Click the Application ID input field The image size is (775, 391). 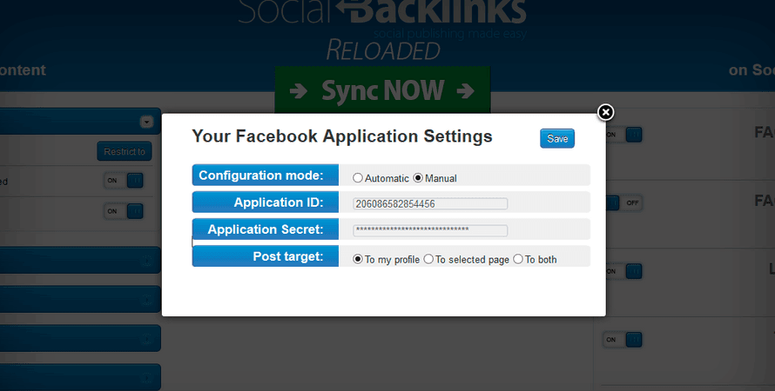430,203
